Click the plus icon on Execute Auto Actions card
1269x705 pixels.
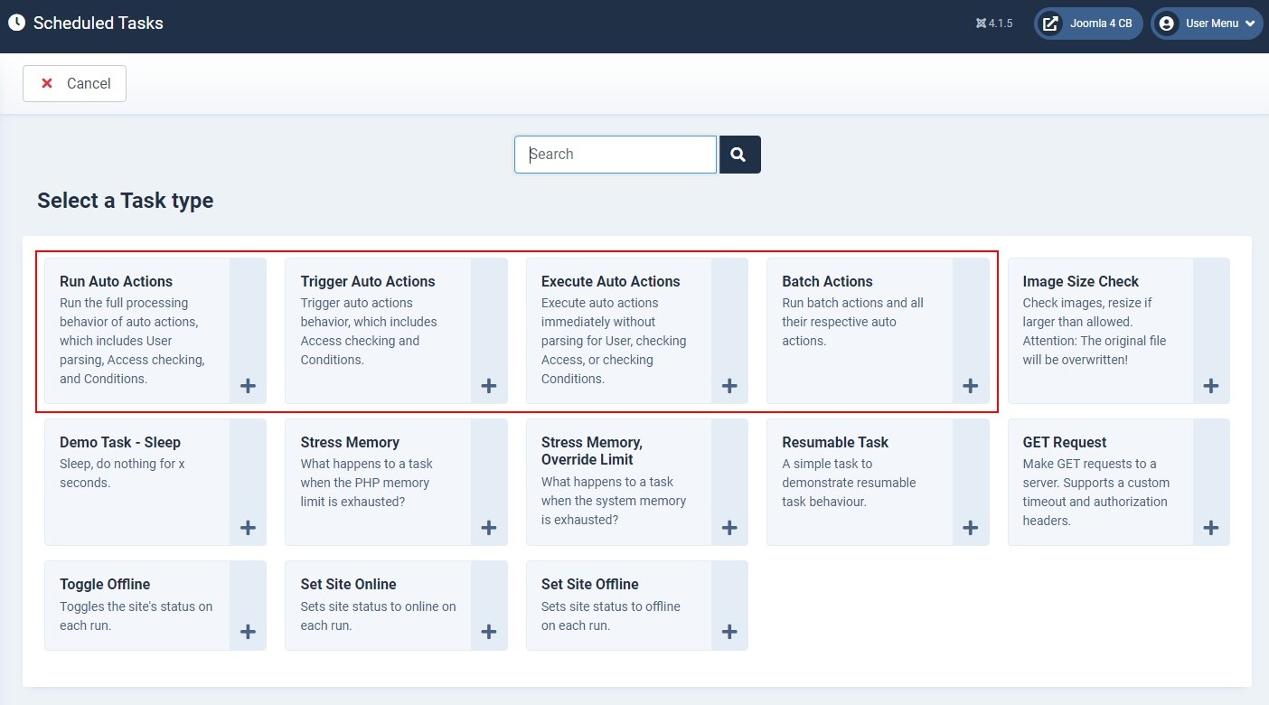729,386
